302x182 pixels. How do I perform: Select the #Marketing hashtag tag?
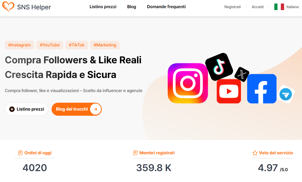105,45
